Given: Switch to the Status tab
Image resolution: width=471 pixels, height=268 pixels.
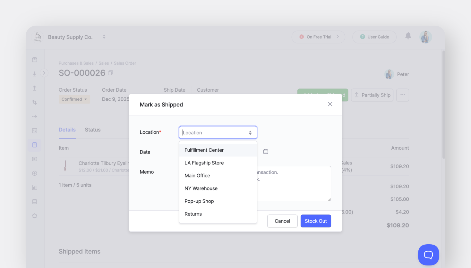Looking at the screenshot, I should (92, 130).
